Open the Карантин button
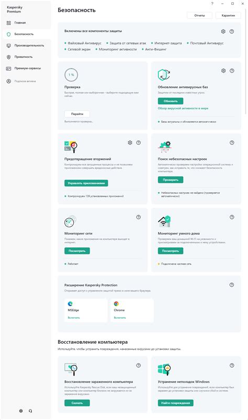The width and height of the screenshot is (248, 420). point(228,16)
